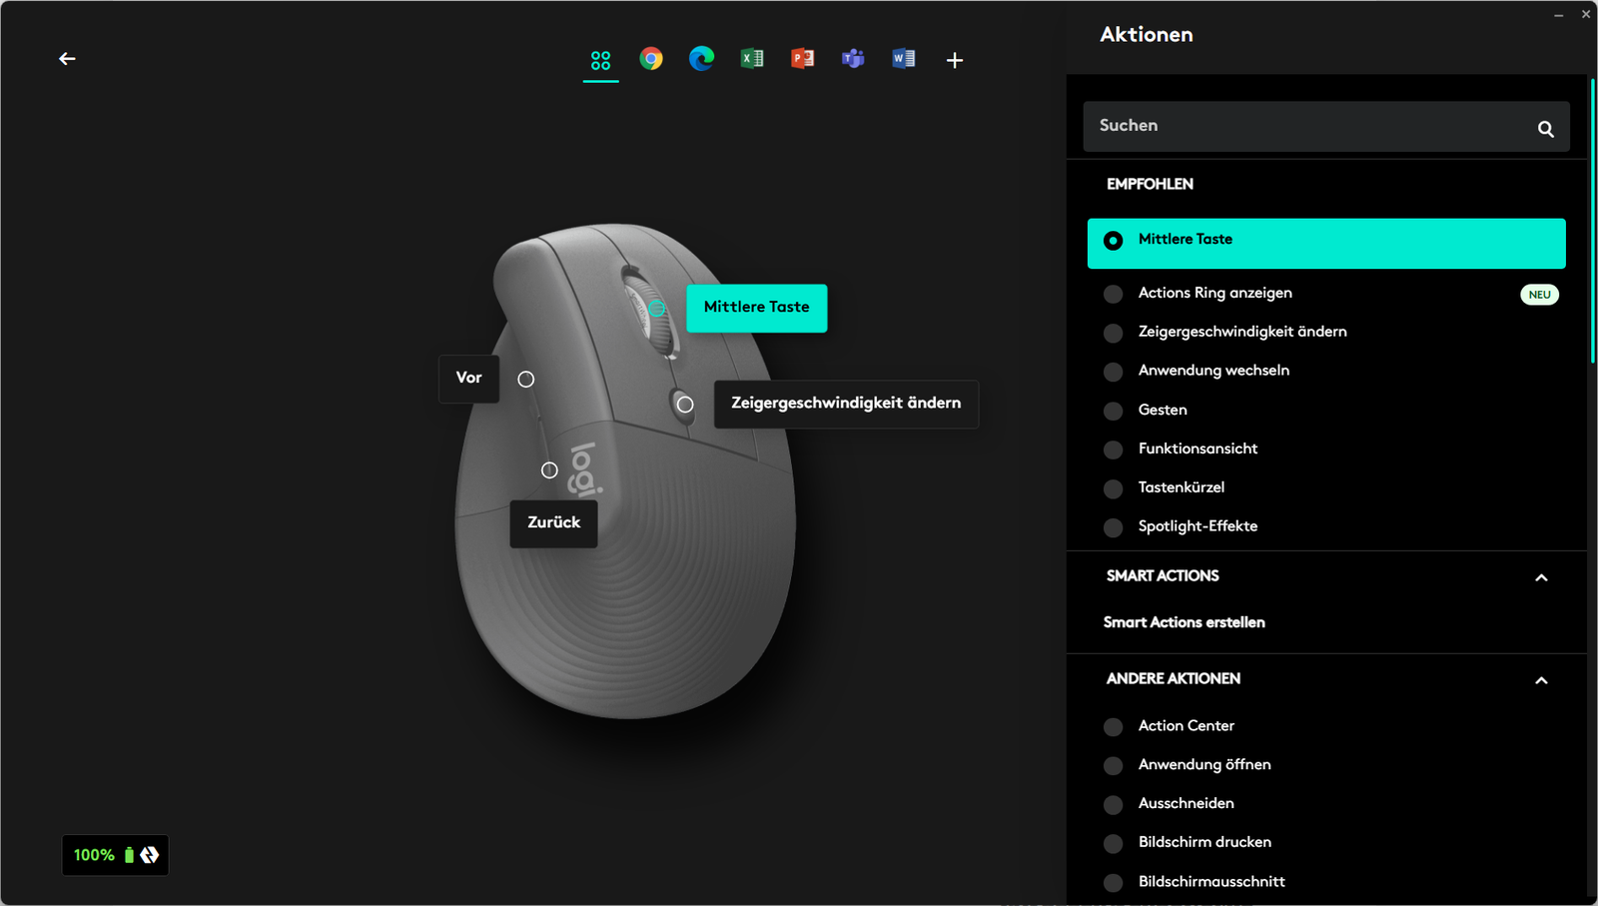The width and height of the screenshot is (1598, 906).
Task: Click the Zeigergeschwindigkeit ändern label beside the mouse
Action: [x=846, y=404]
